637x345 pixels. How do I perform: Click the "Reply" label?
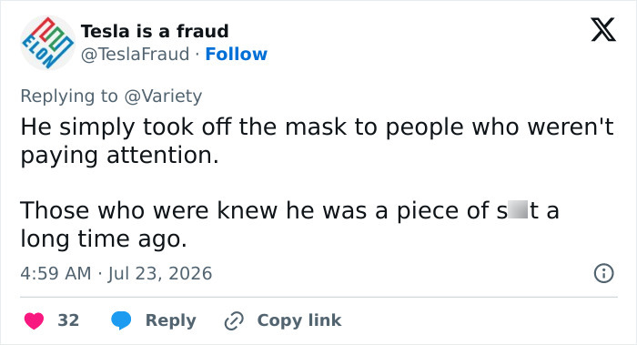click(171, 320)
